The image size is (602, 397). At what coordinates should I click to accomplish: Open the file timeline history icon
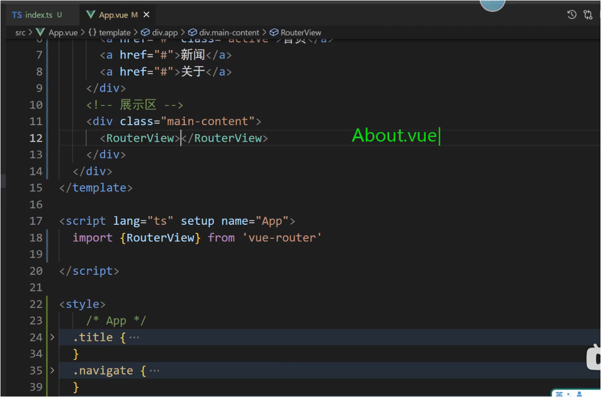click(x=571, y=15)
